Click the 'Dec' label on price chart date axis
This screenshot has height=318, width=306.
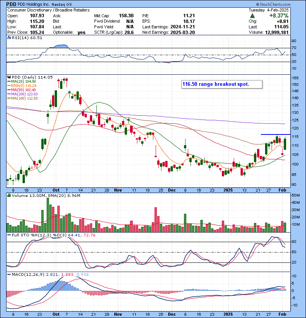pos(172,190)
